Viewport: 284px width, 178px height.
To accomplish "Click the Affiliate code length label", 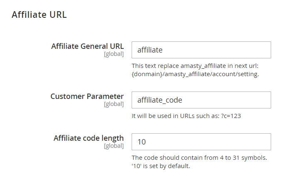I will (x=88, y=138).
